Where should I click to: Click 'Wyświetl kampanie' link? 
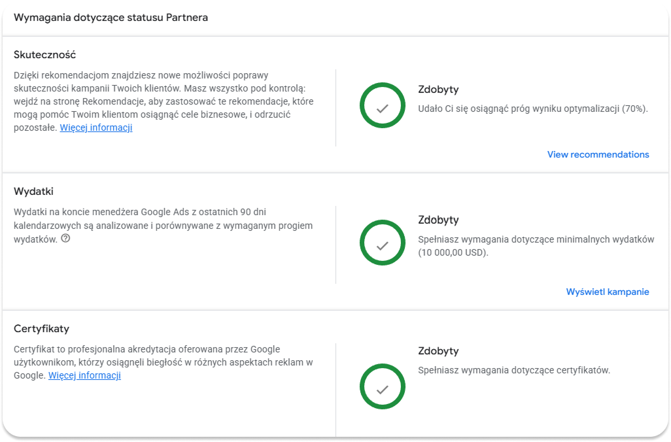608,292
